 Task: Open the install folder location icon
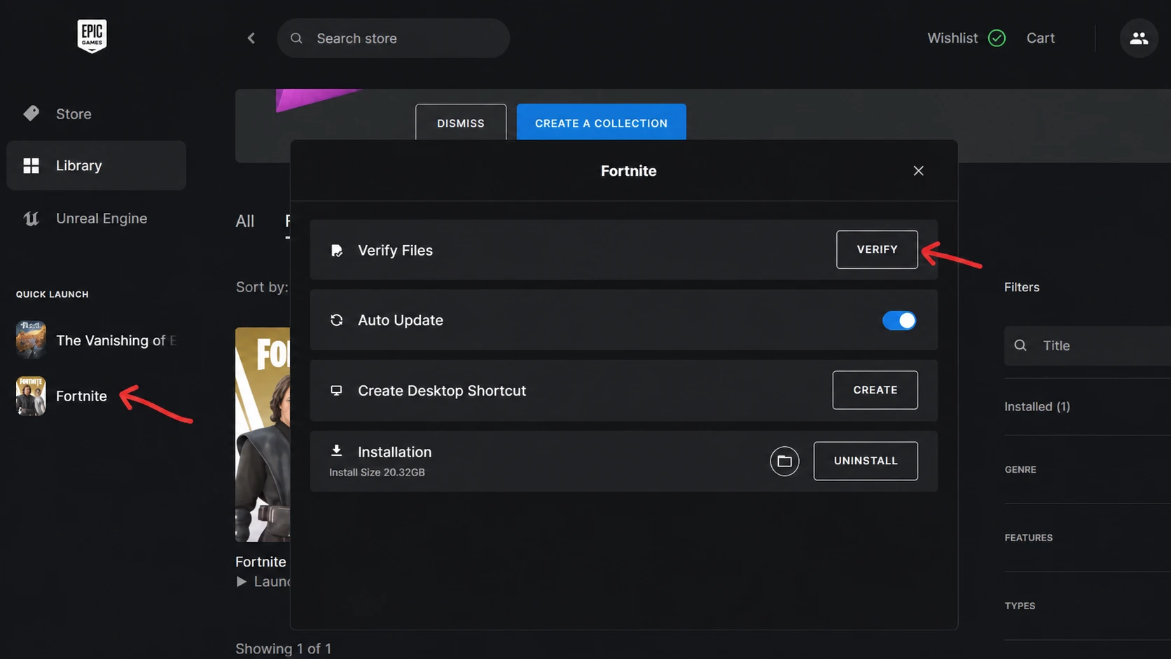pyautogui.click(x=784, y=461)
